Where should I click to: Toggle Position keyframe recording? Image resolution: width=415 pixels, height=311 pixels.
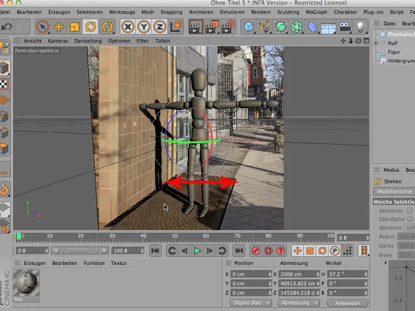[297, 251]
